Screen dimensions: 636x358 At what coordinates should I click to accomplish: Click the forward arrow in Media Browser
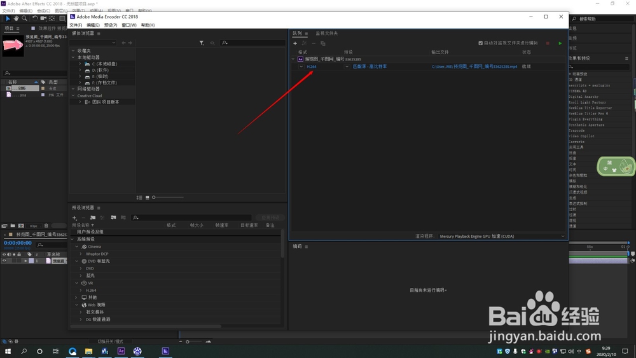[x=130, y=43]
